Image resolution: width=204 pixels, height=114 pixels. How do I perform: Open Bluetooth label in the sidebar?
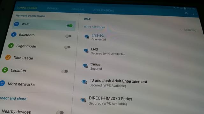tap(27, 35)
